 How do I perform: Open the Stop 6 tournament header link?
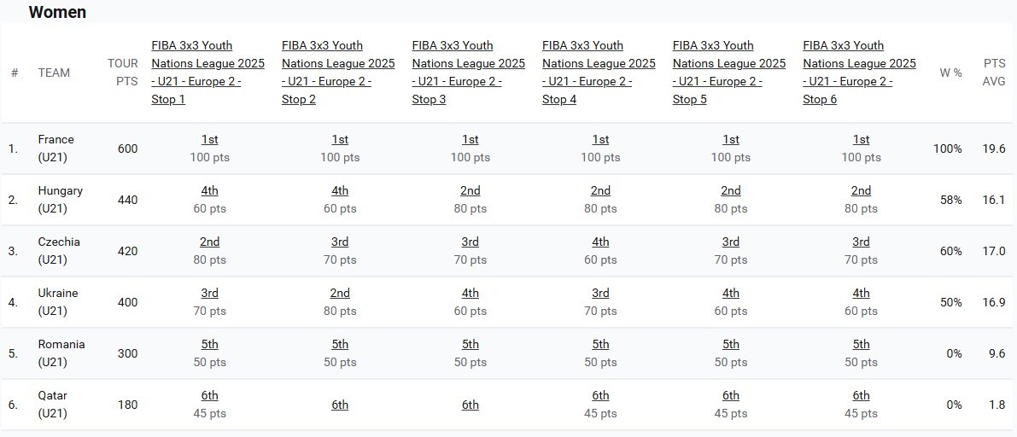859,73
